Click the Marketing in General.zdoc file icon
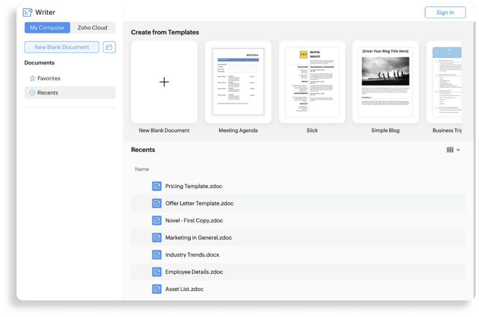479x317 pixels. 157,238
